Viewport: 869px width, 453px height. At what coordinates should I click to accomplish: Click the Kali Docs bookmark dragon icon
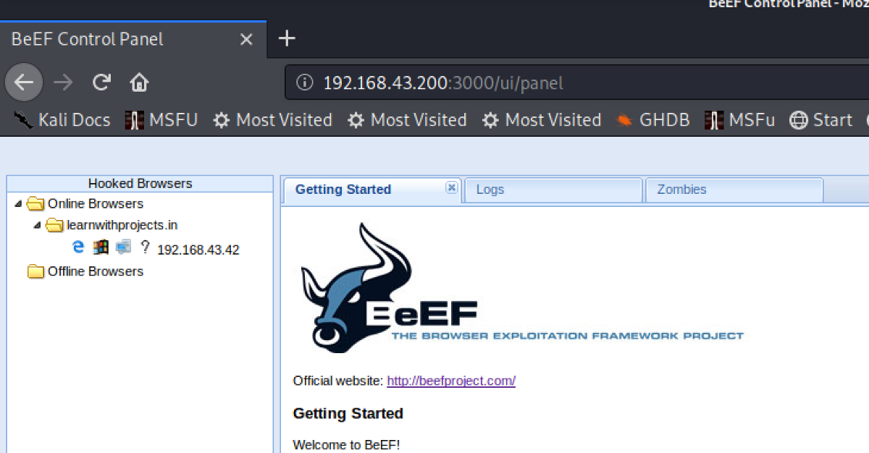click(x=24, y=120)
